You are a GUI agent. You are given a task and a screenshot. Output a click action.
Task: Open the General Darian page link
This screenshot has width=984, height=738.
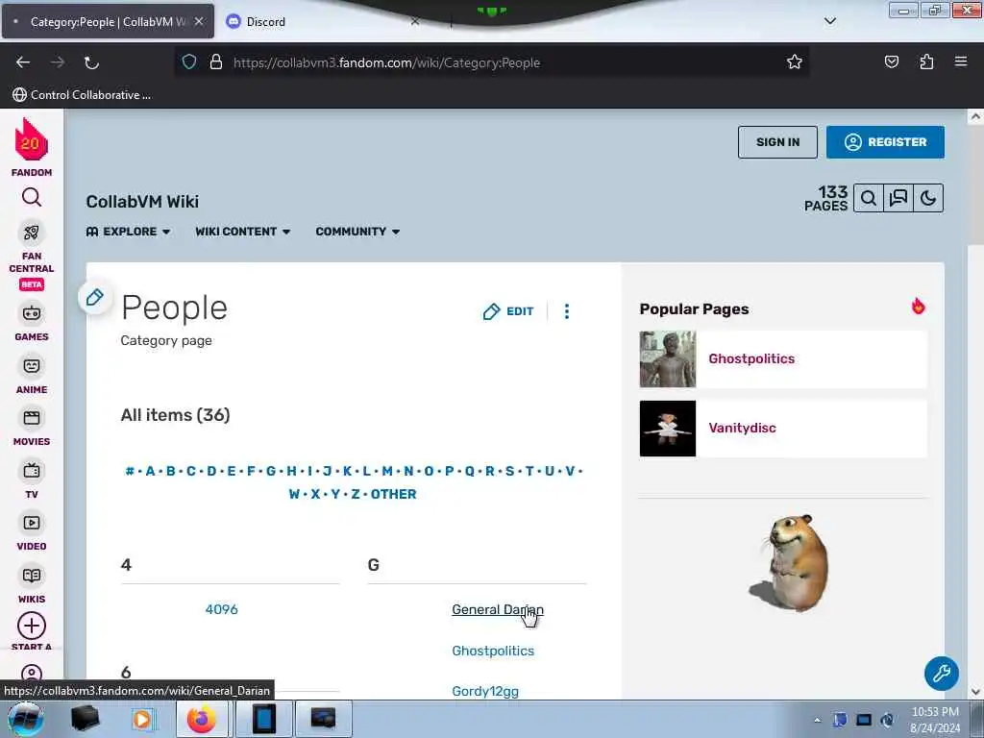click(498, 609)
